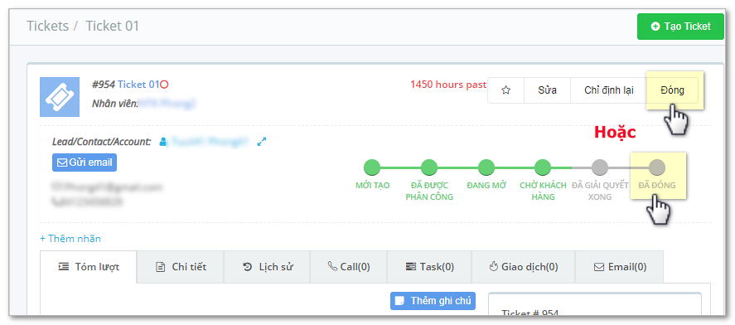735x325 pixels.
Task: Click the Thêm nhãn link
Action: 70,239
